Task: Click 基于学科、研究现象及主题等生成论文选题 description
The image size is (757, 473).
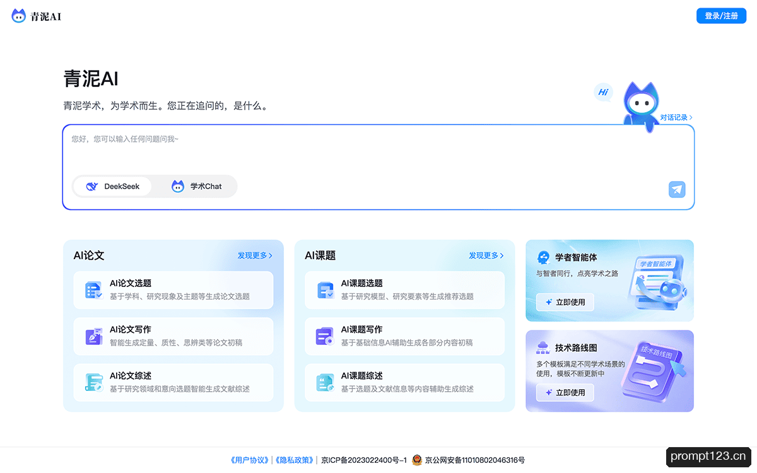Action: [180, 296]
